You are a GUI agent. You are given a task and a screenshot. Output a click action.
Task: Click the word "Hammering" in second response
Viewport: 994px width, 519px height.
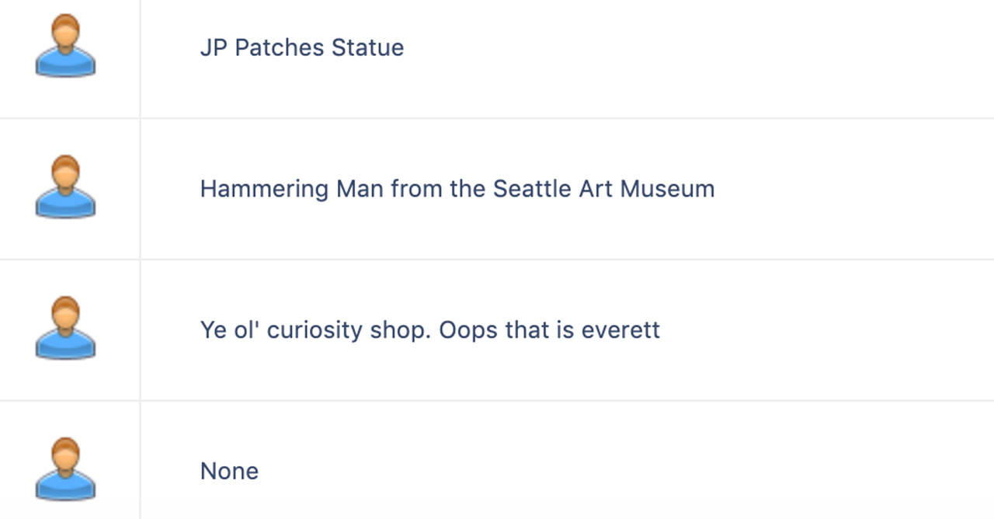264,190
